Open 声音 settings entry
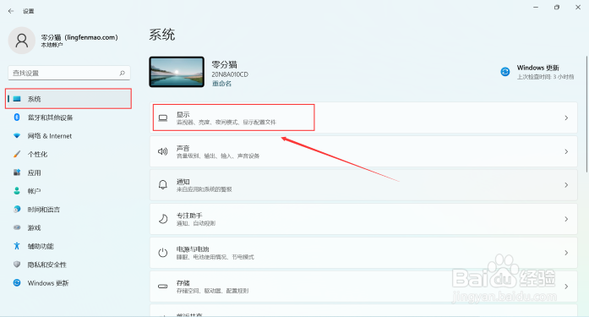 click(363, 151)
